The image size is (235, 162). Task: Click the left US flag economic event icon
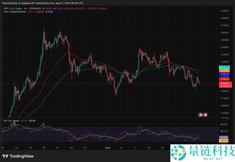(201, 114)
